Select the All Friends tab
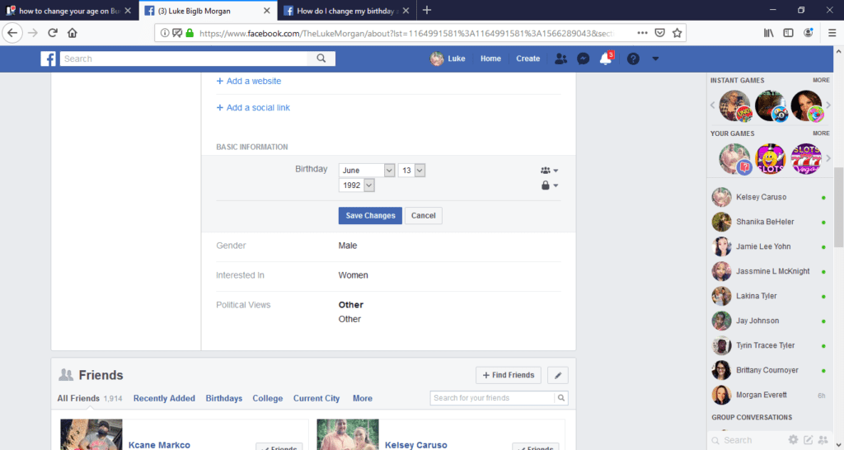The height and width of the screenshot is (450, 844). [x=89, y=398]
